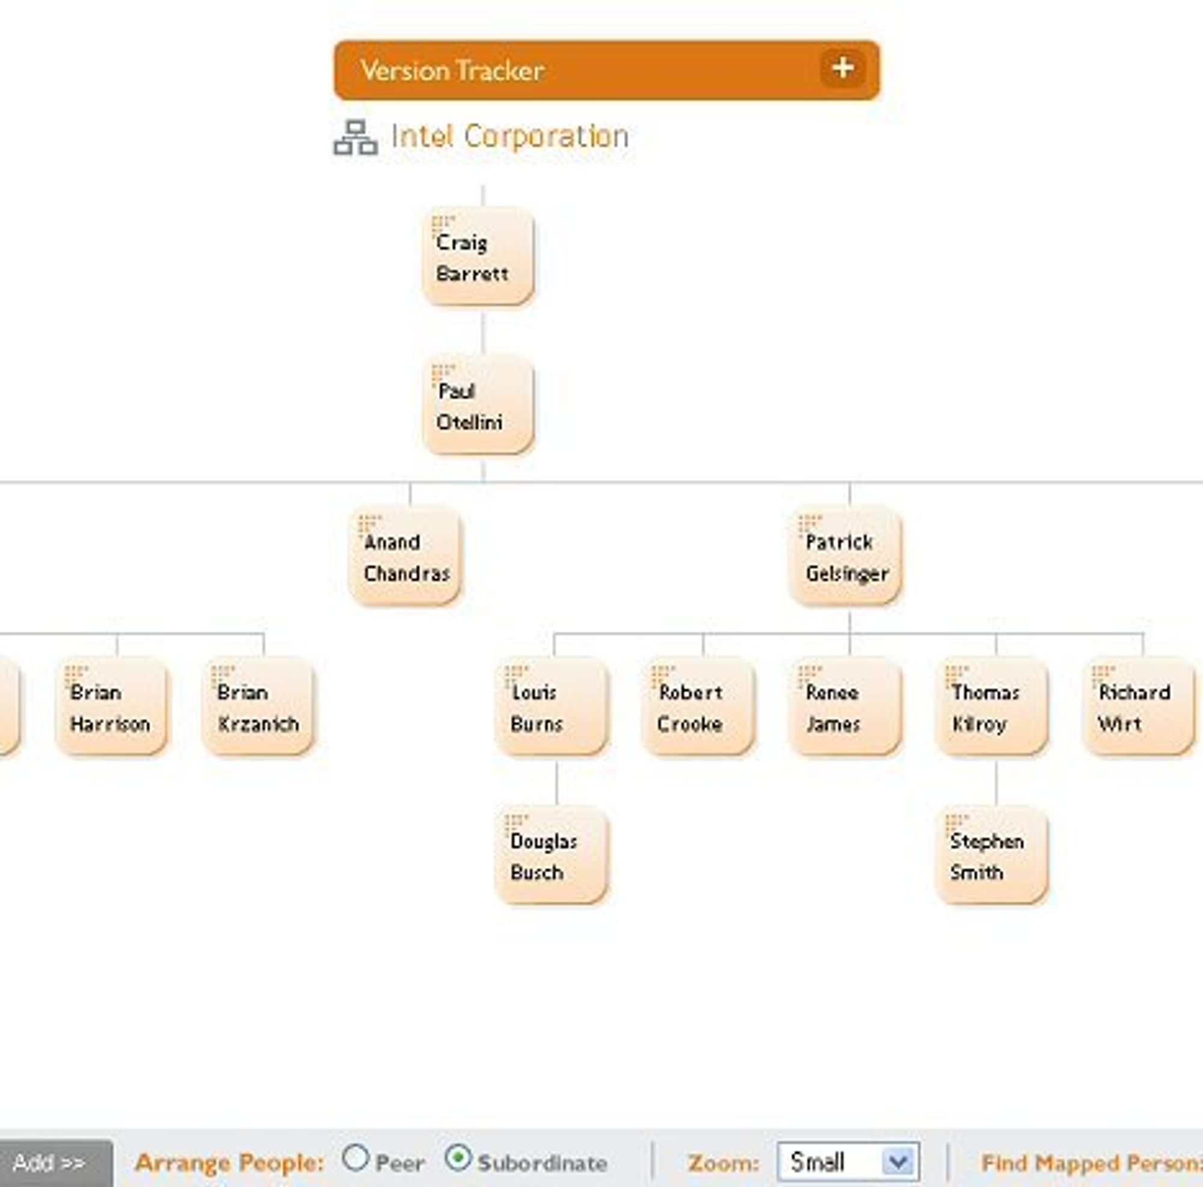Select the Brian Harrison card
Image resolution: width=1203 pixels, height=1187 pixels.
(111, 707)
